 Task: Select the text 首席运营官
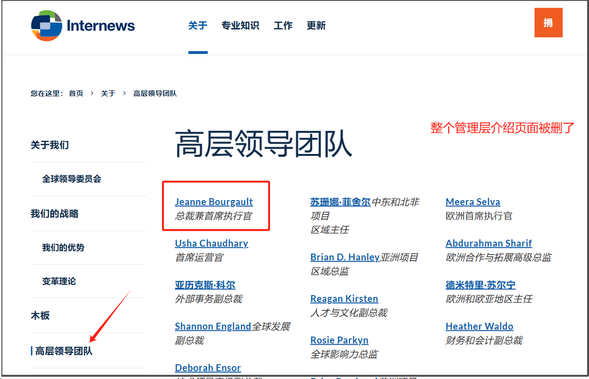click(x=199, y=257)
